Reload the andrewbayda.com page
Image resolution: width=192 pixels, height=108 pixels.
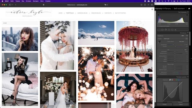(107, 5)
